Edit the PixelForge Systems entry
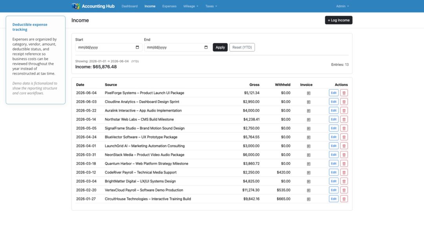Image resolution: width=424 pixels, height=244 pixels. point(334,93)
